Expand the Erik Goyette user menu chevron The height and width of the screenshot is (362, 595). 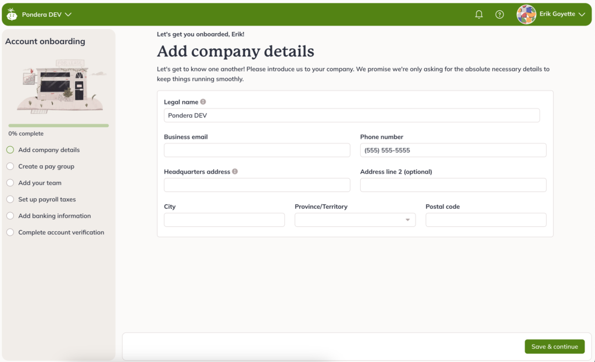tap(582, 15)
